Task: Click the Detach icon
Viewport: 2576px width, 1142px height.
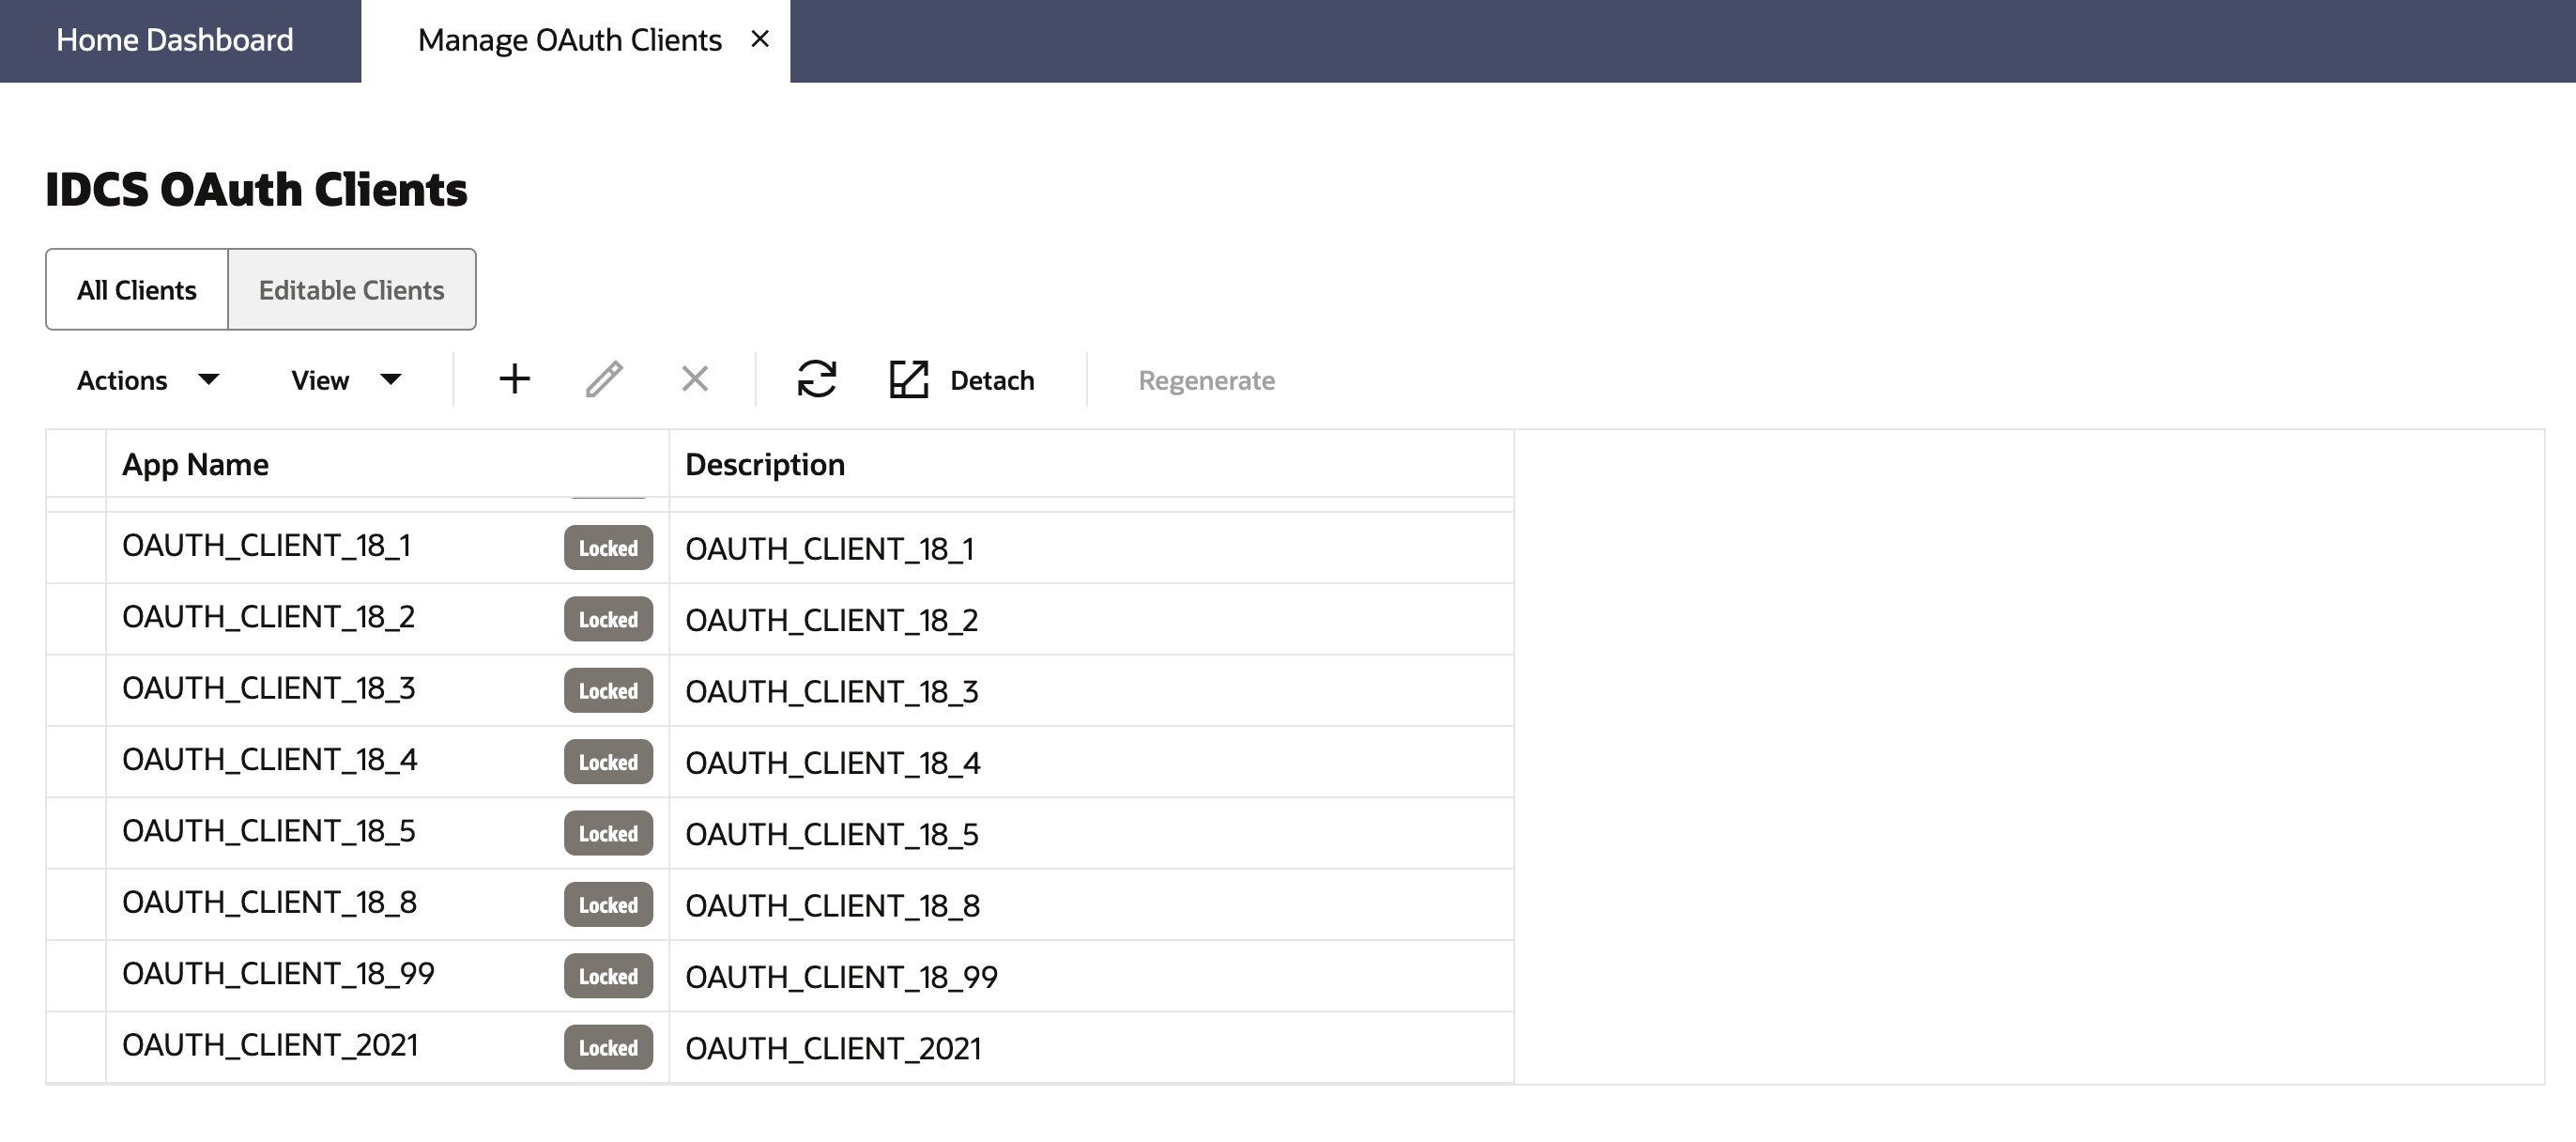Action: click(909, 379)
